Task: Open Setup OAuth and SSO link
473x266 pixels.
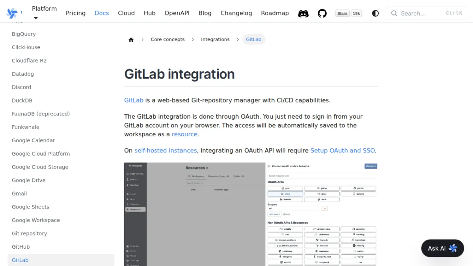Action: pos(343,151)
